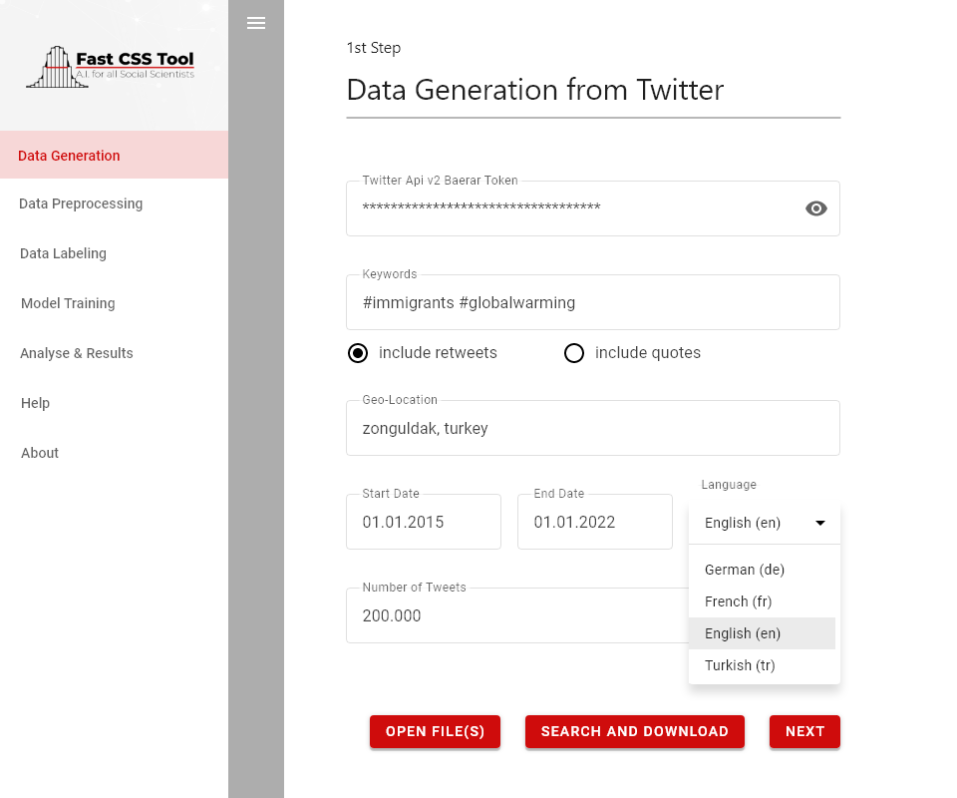This screenshot has width=957, height=798.
Task: Open the Data Labeling section
Action: pos(63,253)
